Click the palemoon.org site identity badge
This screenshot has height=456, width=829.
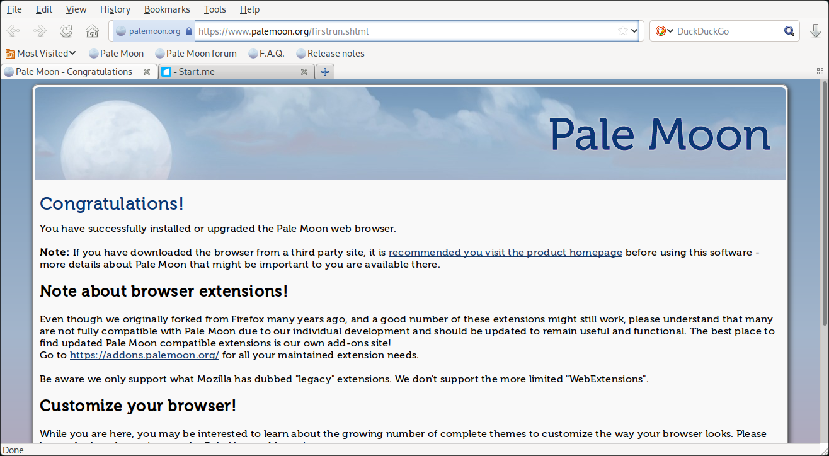[154, 31]
